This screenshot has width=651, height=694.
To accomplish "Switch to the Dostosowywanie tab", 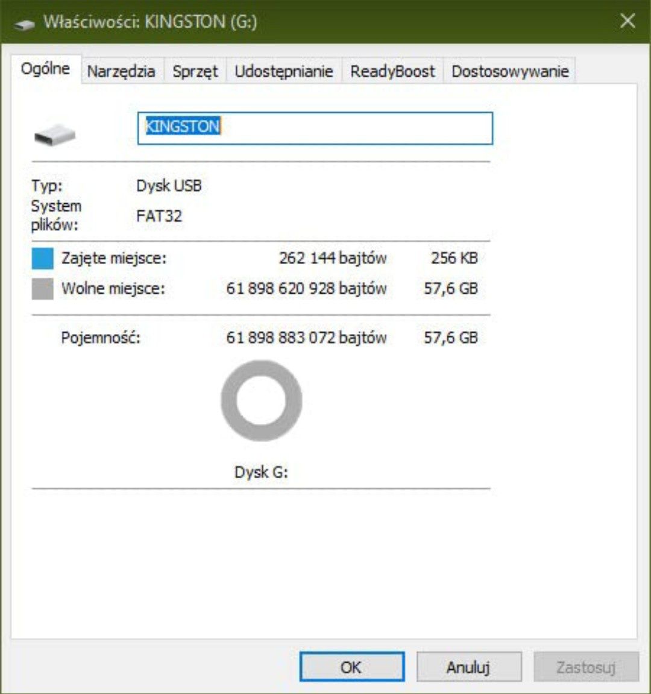I will point(510,71).
